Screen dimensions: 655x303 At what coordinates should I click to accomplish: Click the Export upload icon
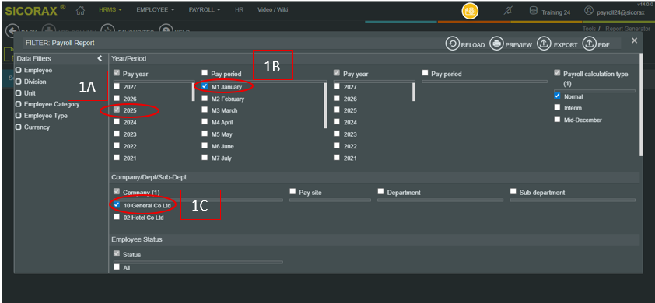[544, 44]
